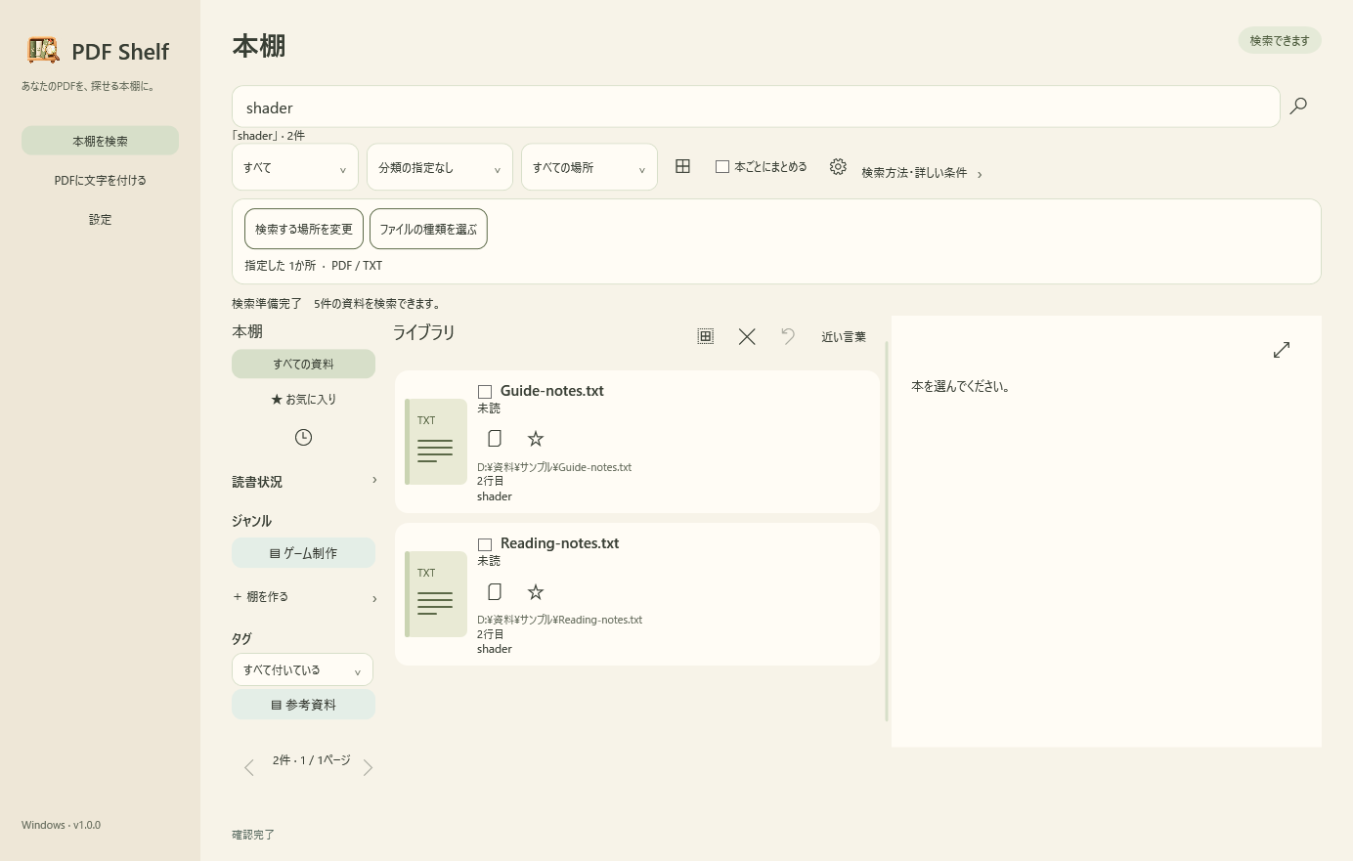Viewport: 1353px width, 861px height.
Task: Open the すべて dropdown
Action: click(x=295, y=167)
